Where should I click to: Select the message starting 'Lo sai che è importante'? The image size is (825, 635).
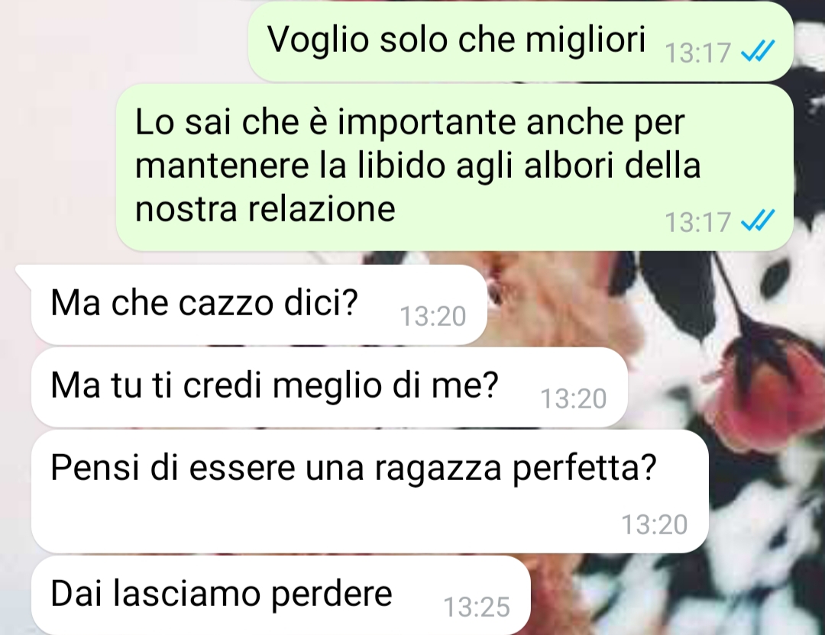point(455,167)
